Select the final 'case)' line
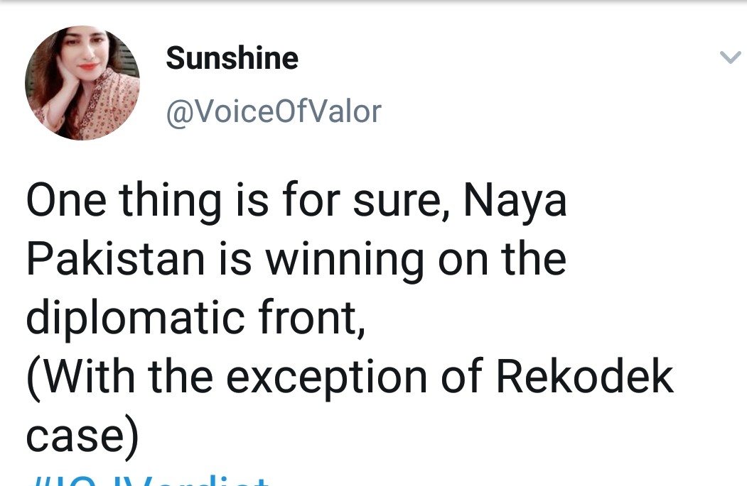This screenshot has height=486, width=747. pyautogui.click(x=82, y=436)
